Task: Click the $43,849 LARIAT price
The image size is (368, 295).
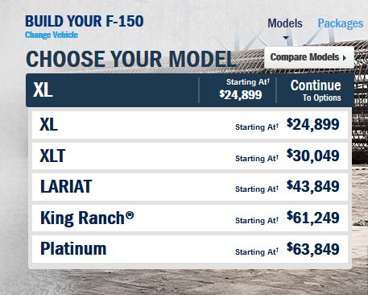Action: click(313, 186)
